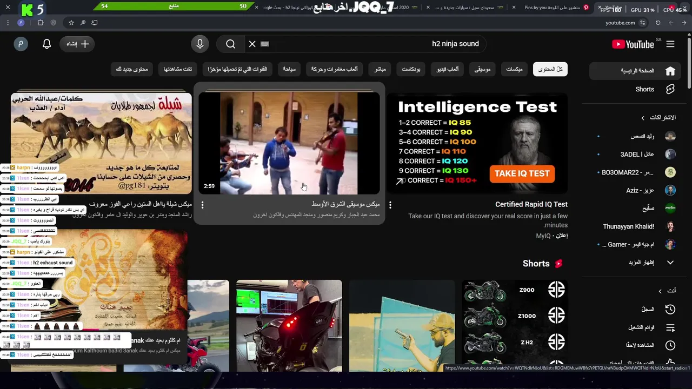Bookmark this page with the star
The width and height of the screenshot is (692, 389).
point(71,23)
